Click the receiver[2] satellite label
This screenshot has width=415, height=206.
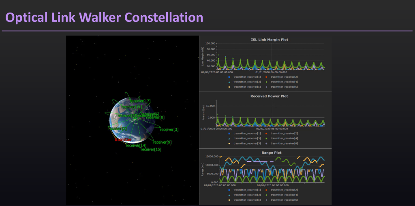(x=117, y=128)
